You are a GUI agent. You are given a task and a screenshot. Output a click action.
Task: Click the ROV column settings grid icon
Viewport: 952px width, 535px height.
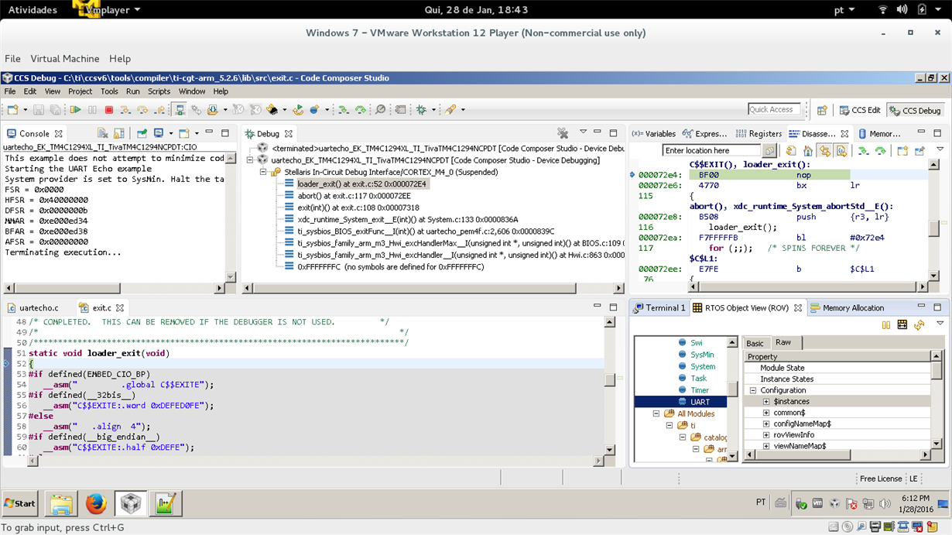pyautogui.click(x=902, y=325)
